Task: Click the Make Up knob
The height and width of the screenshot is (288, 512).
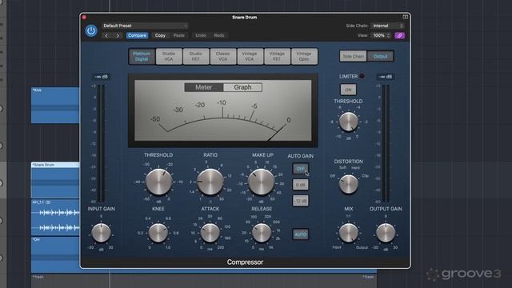Action: pyautogui.click(x=262, y=182)
